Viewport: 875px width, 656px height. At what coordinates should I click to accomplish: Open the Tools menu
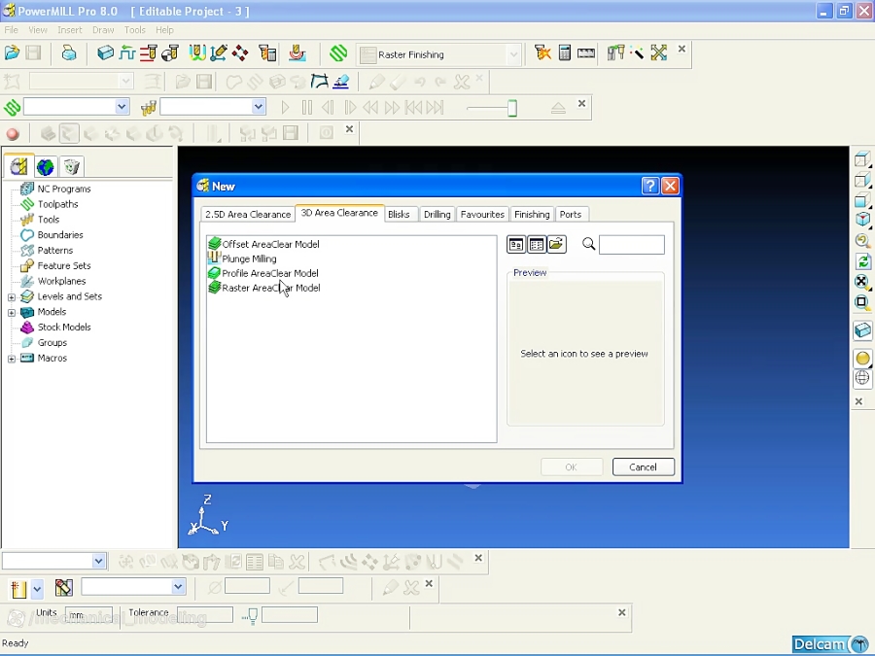134,30
